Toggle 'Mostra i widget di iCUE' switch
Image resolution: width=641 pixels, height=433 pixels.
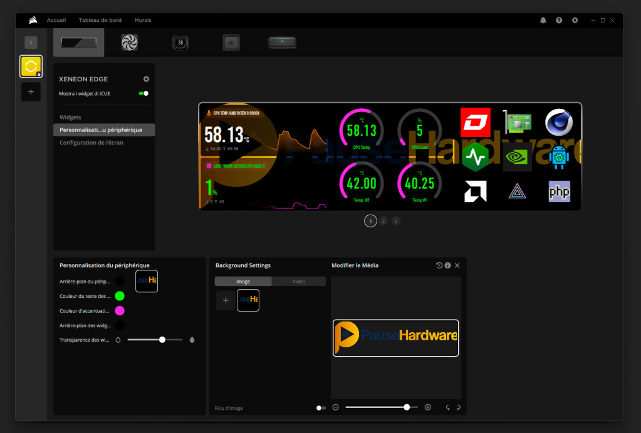(x=143, y=93)
